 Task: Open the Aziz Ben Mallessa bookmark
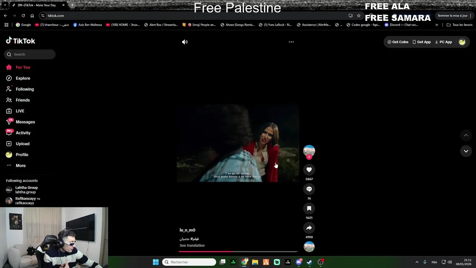click(x=87, y=25)
